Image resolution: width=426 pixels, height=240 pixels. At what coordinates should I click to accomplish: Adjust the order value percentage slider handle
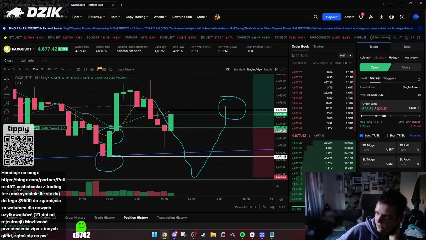pos(384,116)
